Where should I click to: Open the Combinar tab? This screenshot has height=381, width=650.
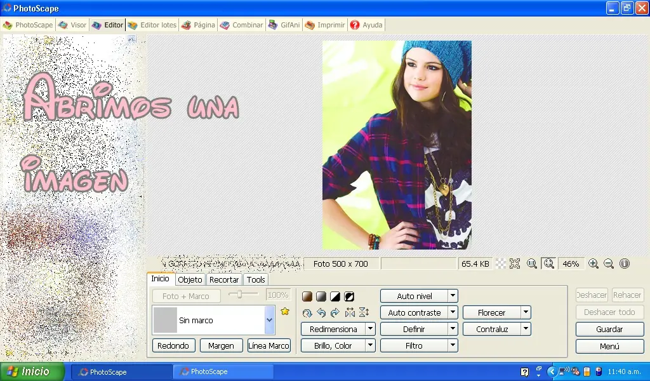click(x=241, y=25)
